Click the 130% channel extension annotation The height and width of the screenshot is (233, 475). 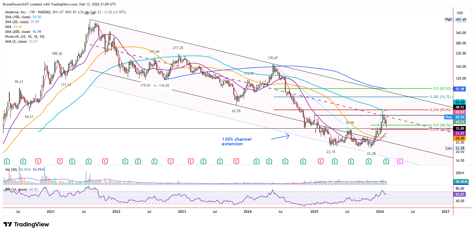(x=236, y=142)
